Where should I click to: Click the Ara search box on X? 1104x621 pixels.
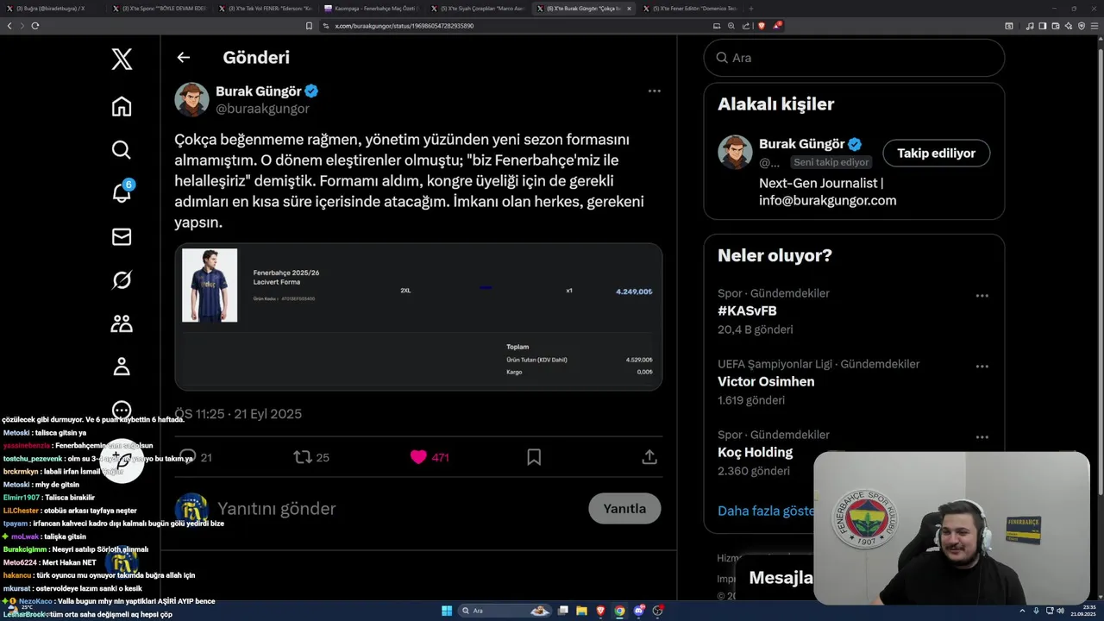coord(854,58)
